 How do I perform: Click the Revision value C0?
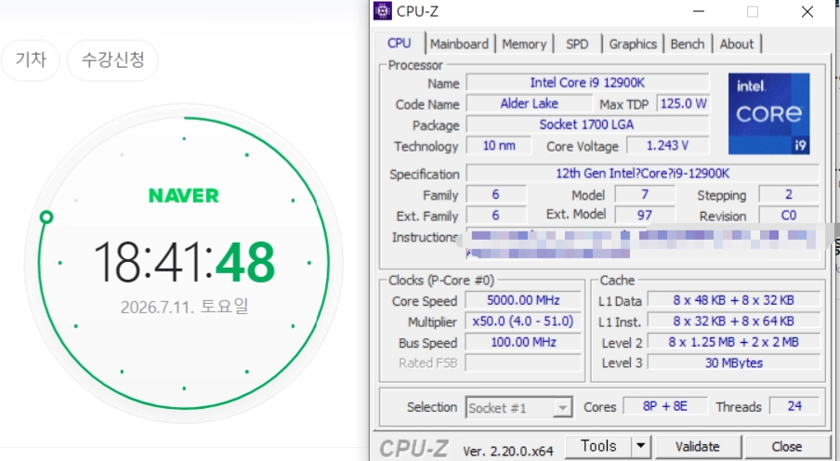click(789, 215)
